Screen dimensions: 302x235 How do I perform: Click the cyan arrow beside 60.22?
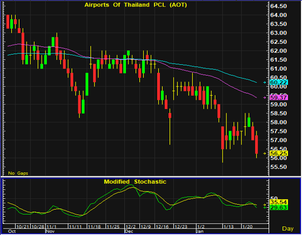[x=265, y=83]
